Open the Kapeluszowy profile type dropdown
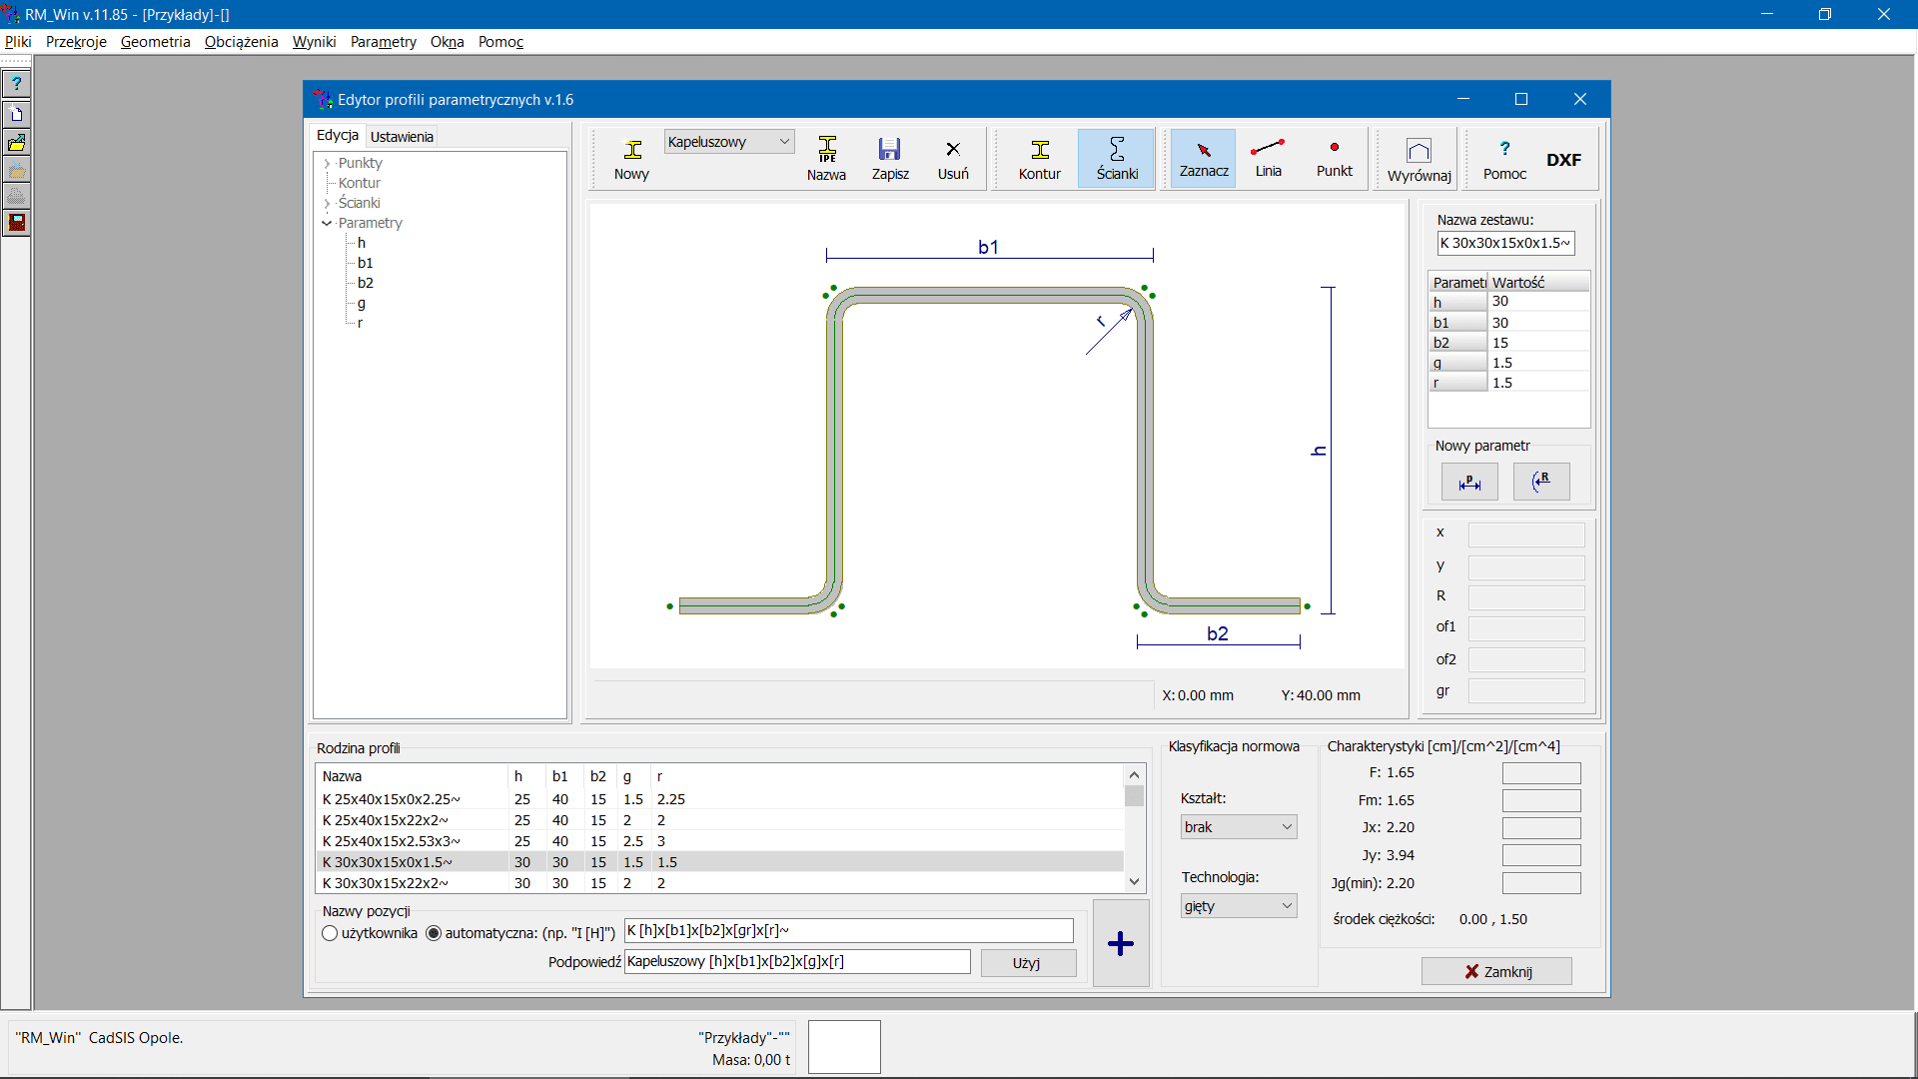Screen dimensions: 1918x1079 tap(729, 142)
